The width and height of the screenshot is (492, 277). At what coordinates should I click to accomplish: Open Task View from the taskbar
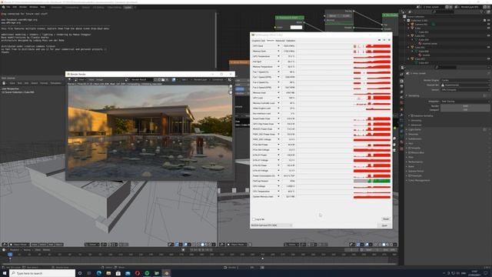coord(89,273)
